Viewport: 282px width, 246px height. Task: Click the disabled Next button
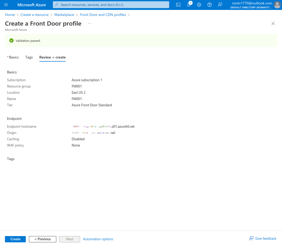[70, 239]
